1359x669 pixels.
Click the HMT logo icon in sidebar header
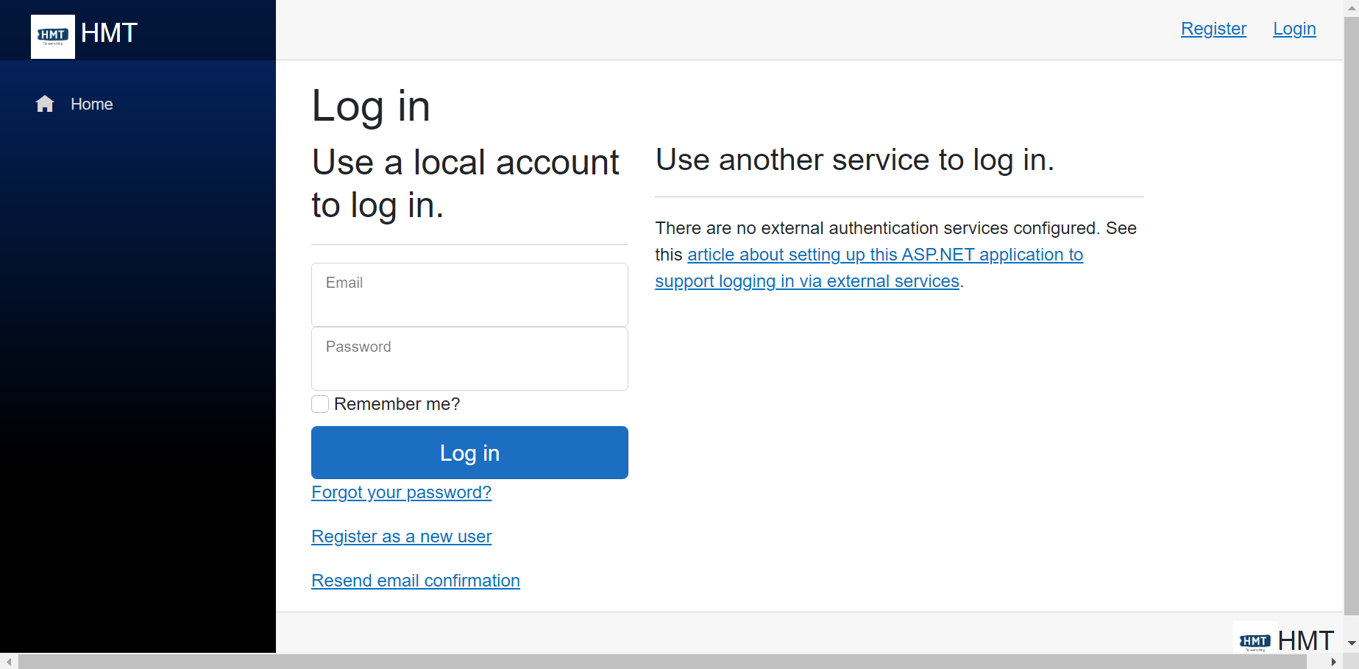[53, 36]
